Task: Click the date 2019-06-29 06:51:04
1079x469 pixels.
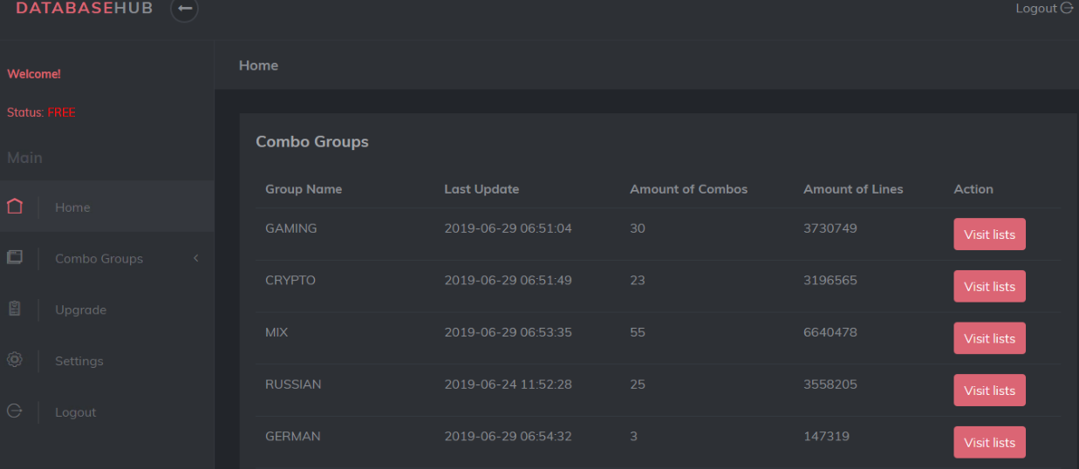Action: click(x=508, y=228)
